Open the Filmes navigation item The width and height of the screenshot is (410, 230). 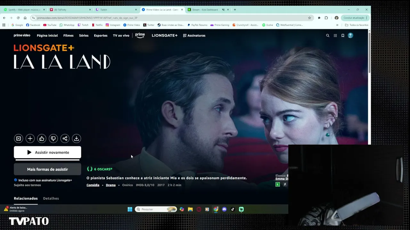(69, 35)
